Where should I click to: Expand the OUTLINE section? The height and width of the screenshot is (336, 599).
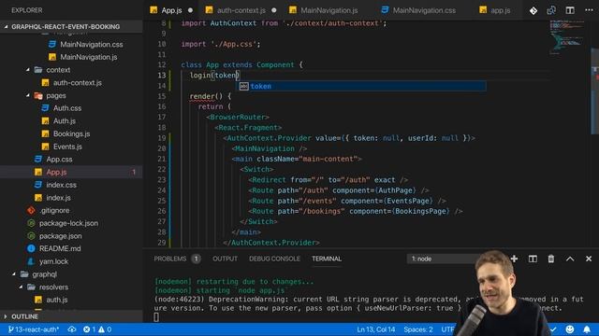pyautogui.click(x=24, y=316)
